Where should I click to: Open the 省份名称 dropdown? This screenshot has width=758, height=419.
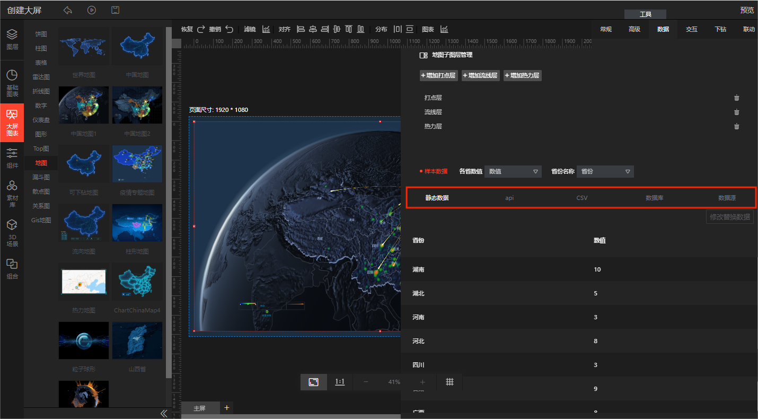605,171
